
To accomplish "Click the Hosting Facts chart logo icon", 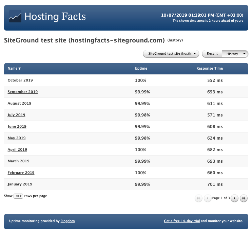I will click(x=15, y=17).
